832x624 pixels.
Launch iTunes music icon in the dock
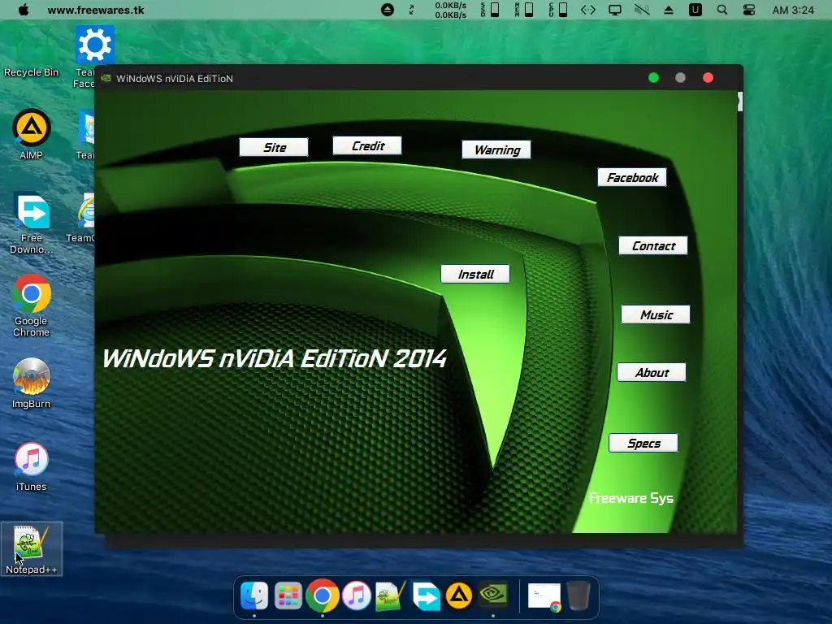356,596
